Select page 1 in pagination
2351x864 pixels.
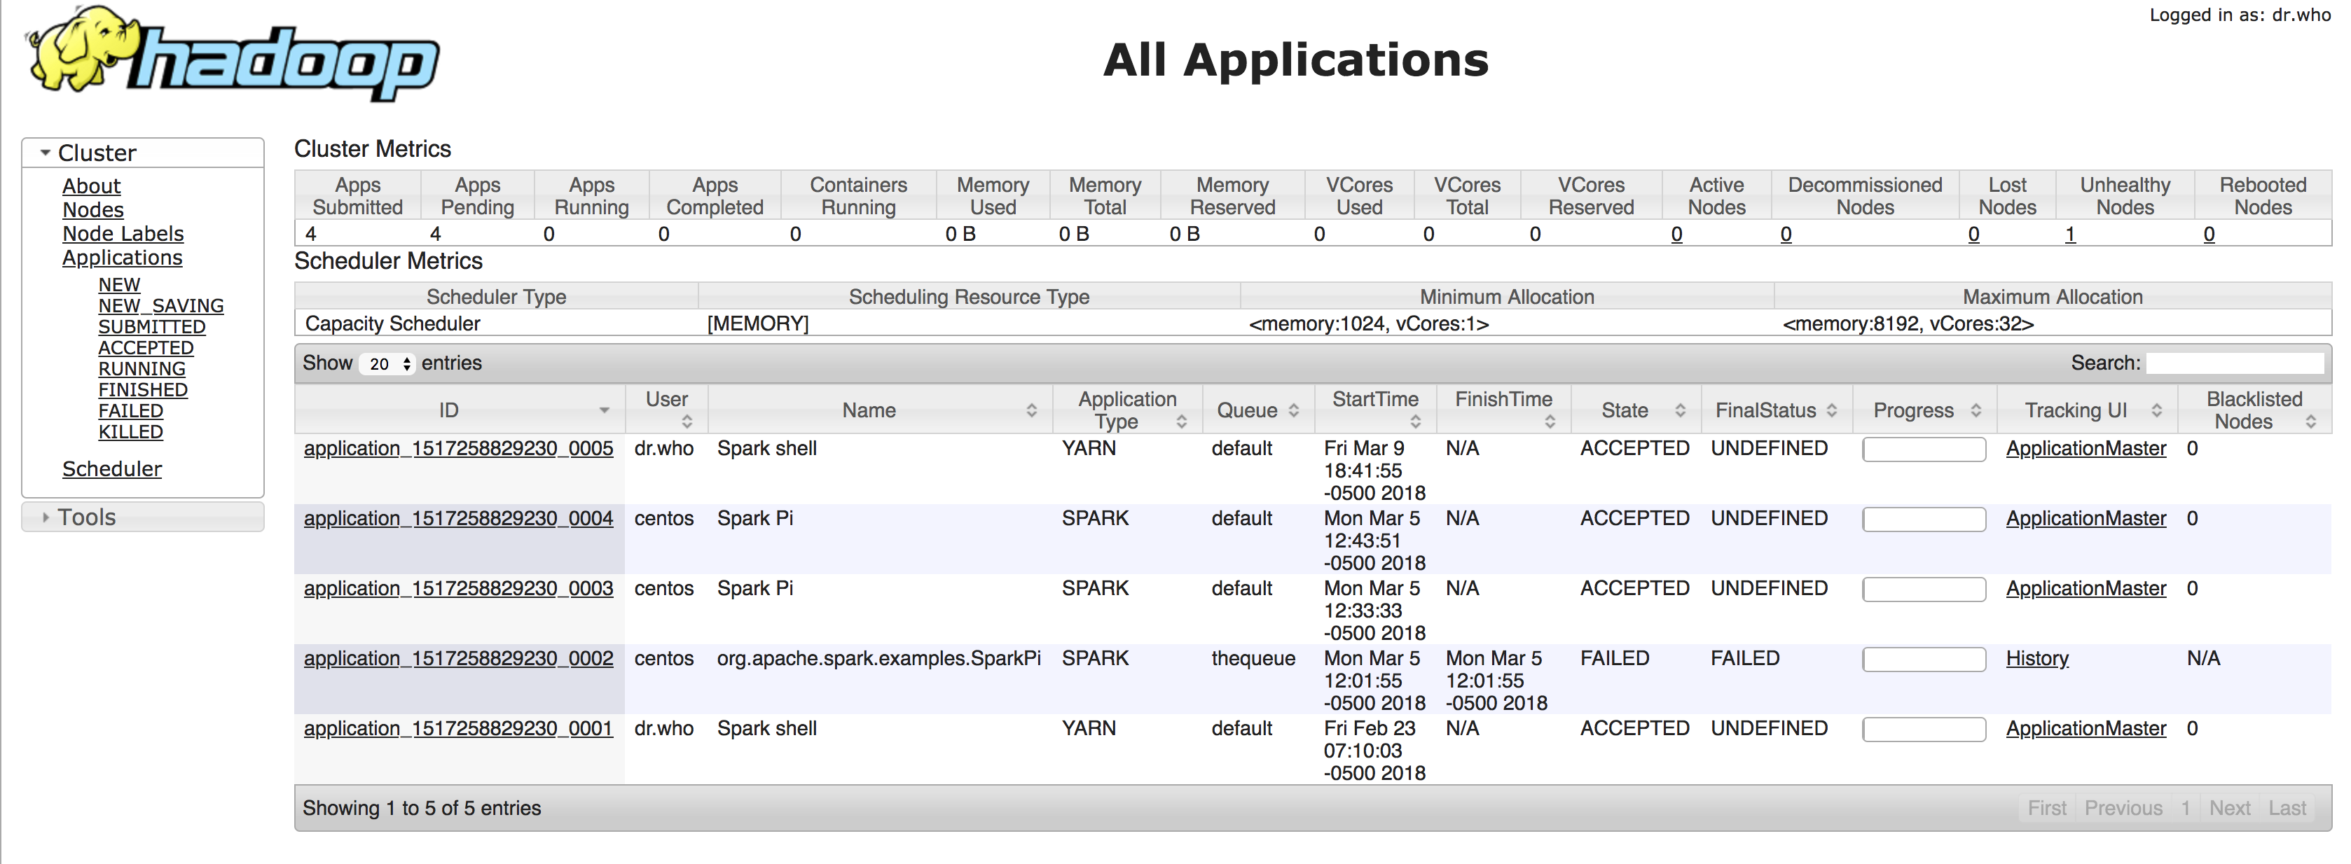pyautogui.click(x=2186, y=809)
